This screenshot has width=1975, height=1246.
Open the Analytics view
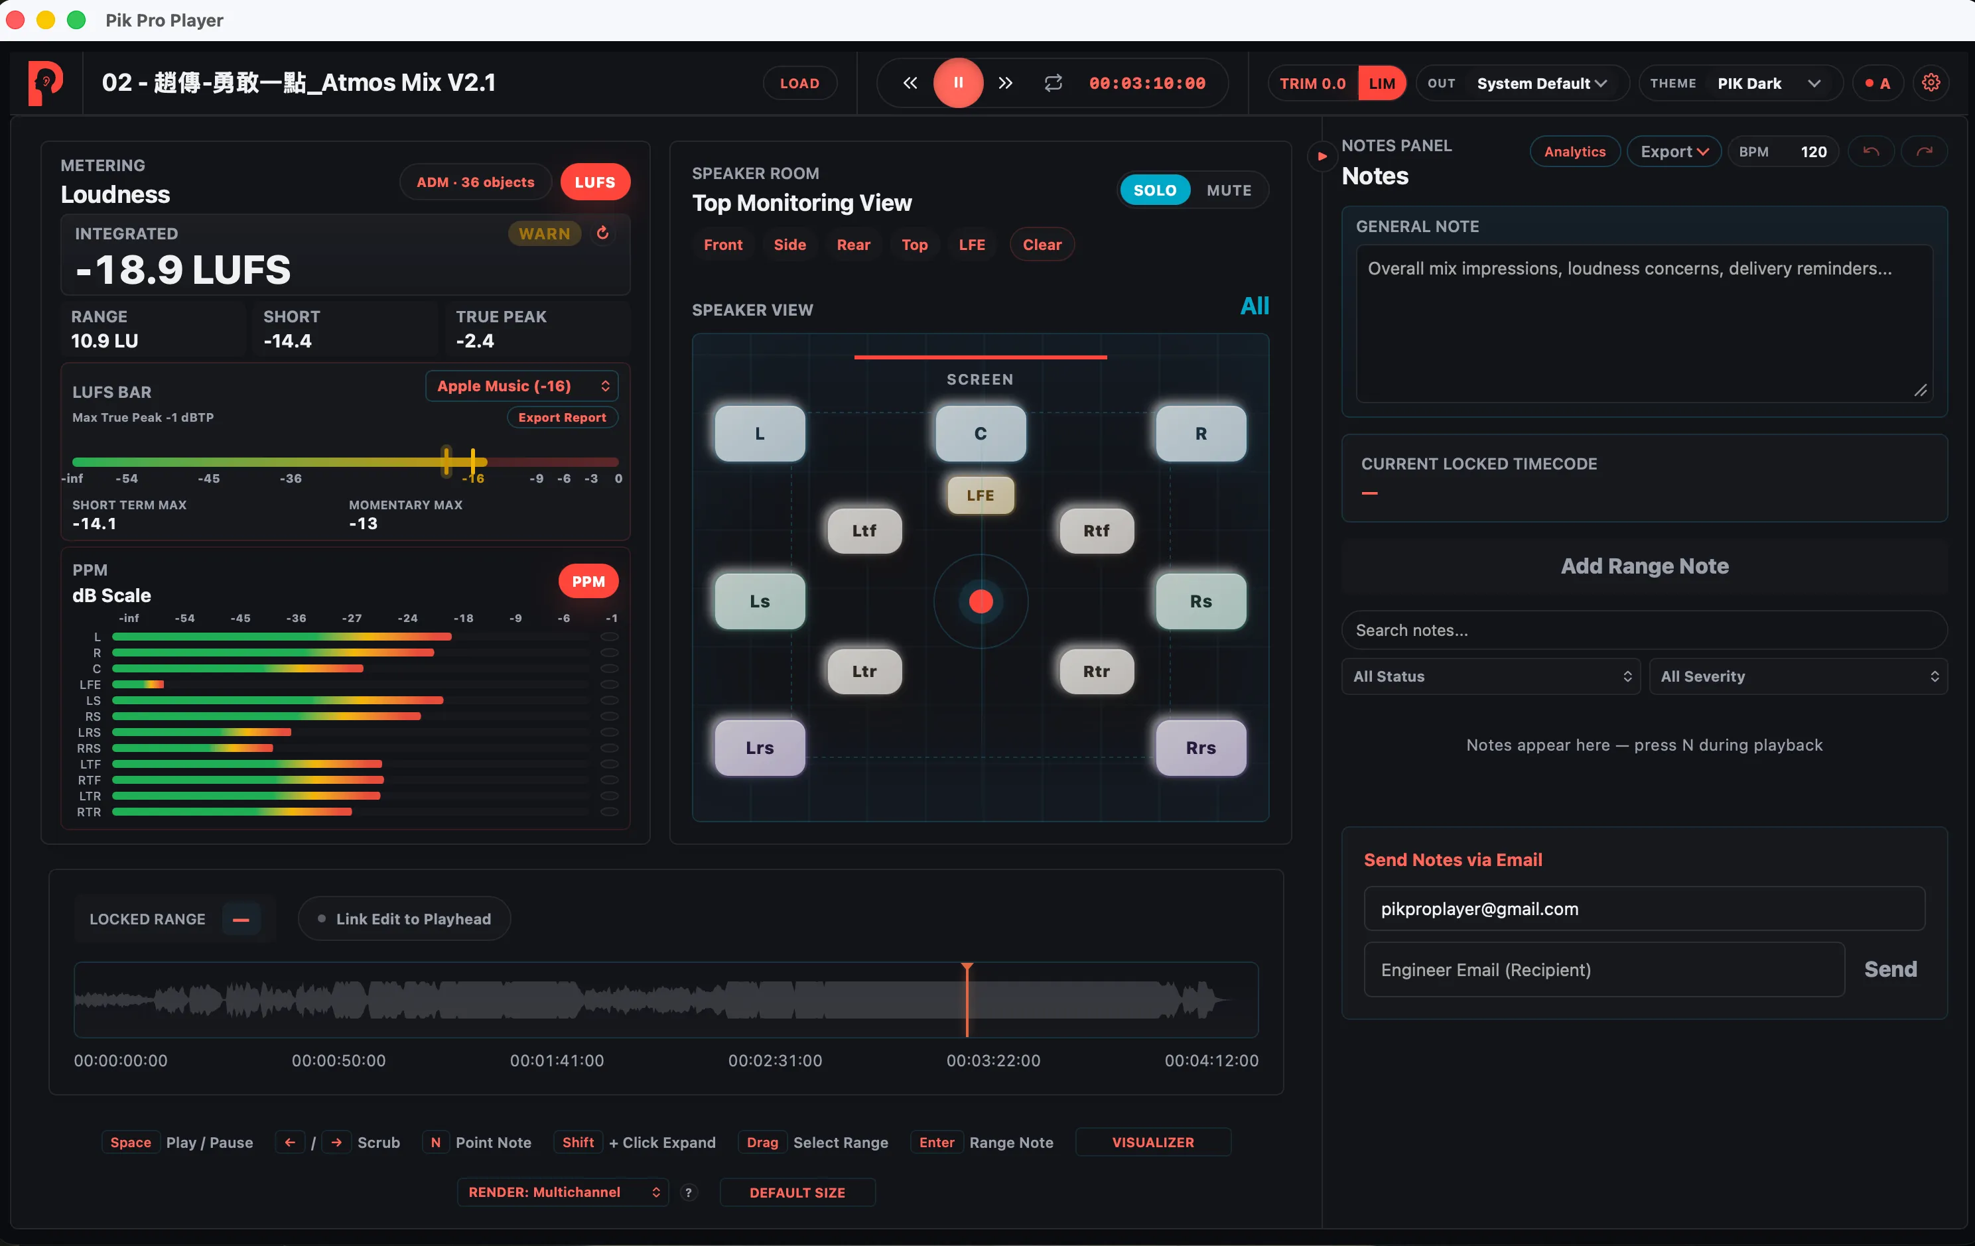1574,152
